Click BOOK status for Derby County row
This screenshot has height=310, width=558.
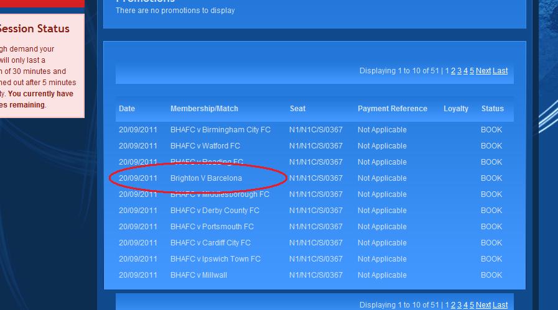(x=491, y=211)
